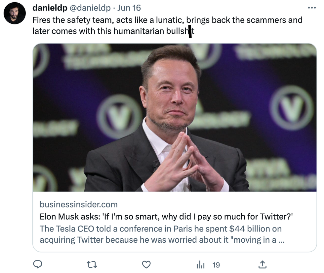Image resolution: width=324 pixels, height=273 pixels.
Task: Open the three-dot more options menu
Action: pyautogui.click(x=311, y=8)
